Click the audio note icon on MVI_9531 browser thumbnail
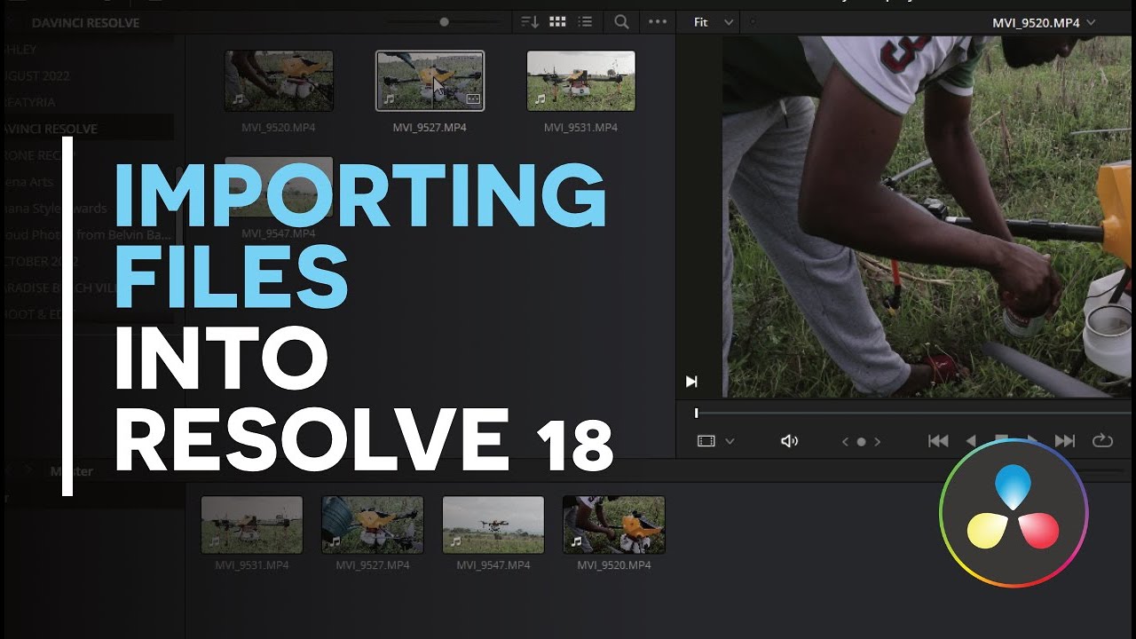The height and width of the screenshot is (639, 1136). pyautogui.click(x=539, y=99)
